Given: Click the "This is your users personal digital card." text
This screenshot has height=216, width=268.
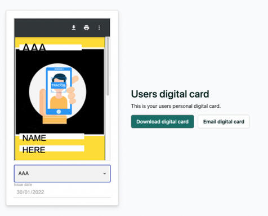Looking at the screenshot, I should click(176, 106).
